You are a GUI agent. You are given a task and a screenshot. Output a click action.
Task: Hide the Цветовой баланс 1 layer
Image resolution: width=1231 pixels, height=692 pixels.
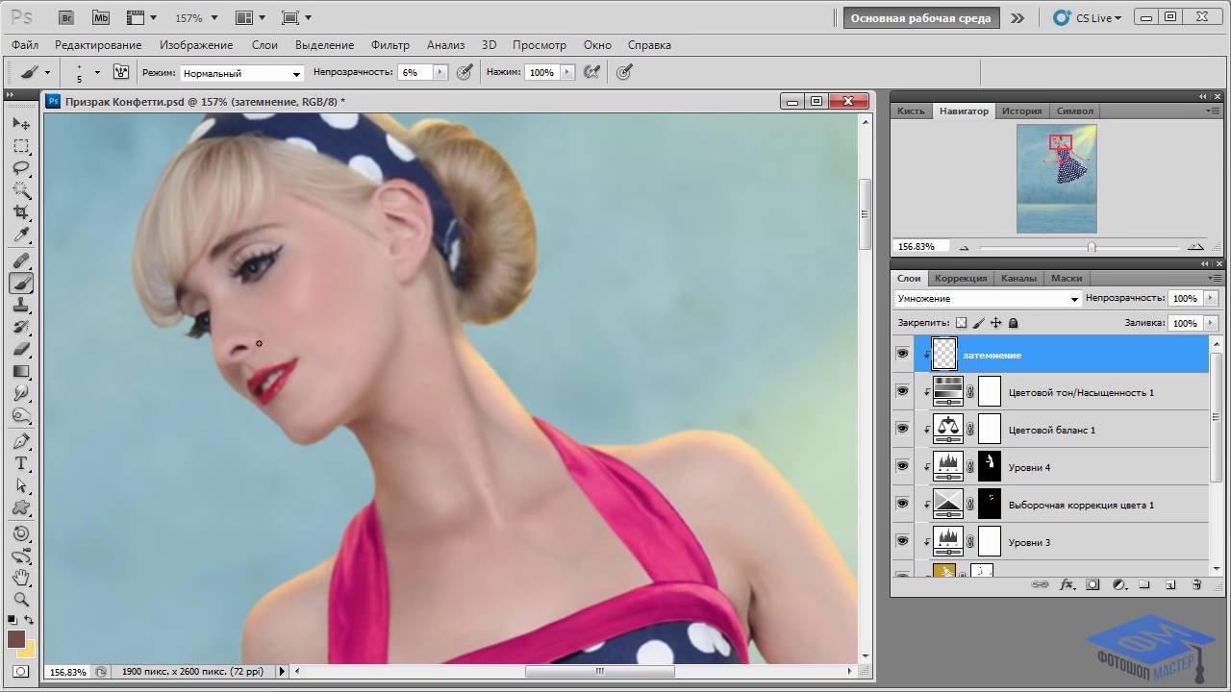902,430
